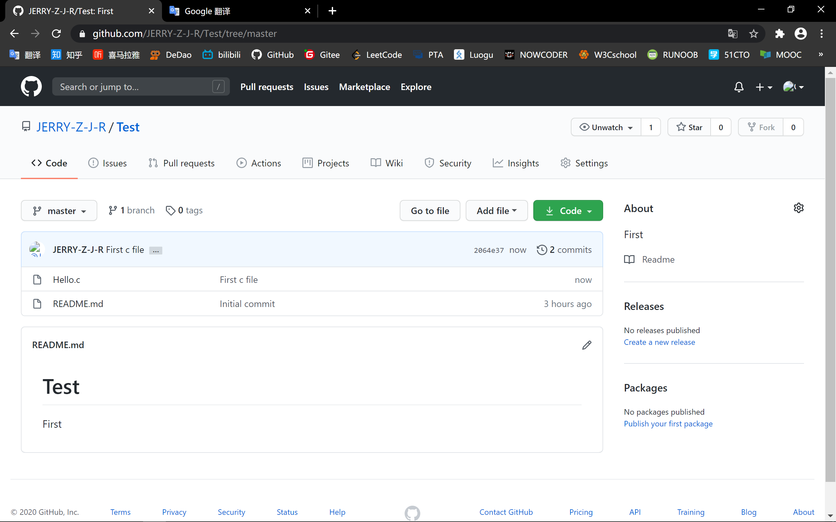Open the green Code download dropdown
Screen dimensions: 836x522
pos(568,211)
